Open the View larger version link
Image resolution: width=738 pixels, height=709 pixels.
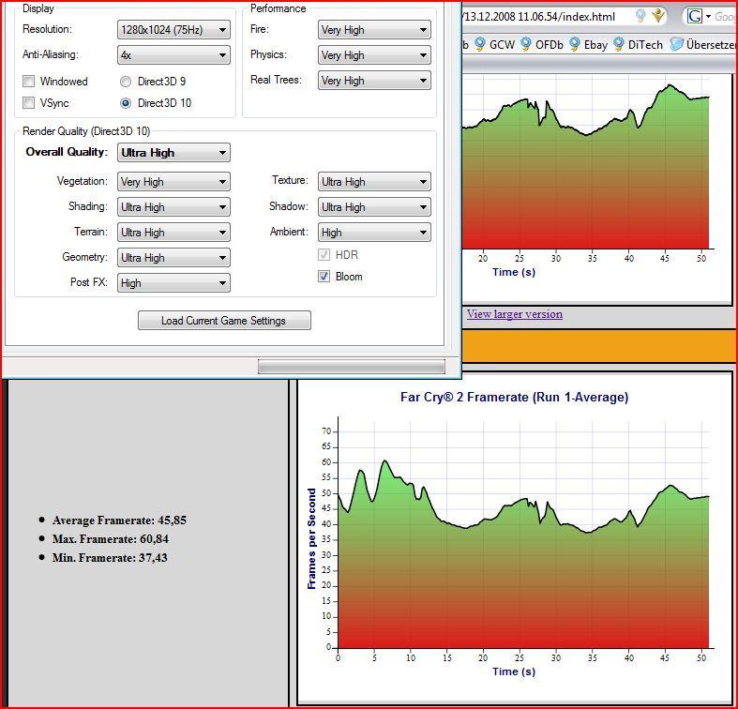515,314
